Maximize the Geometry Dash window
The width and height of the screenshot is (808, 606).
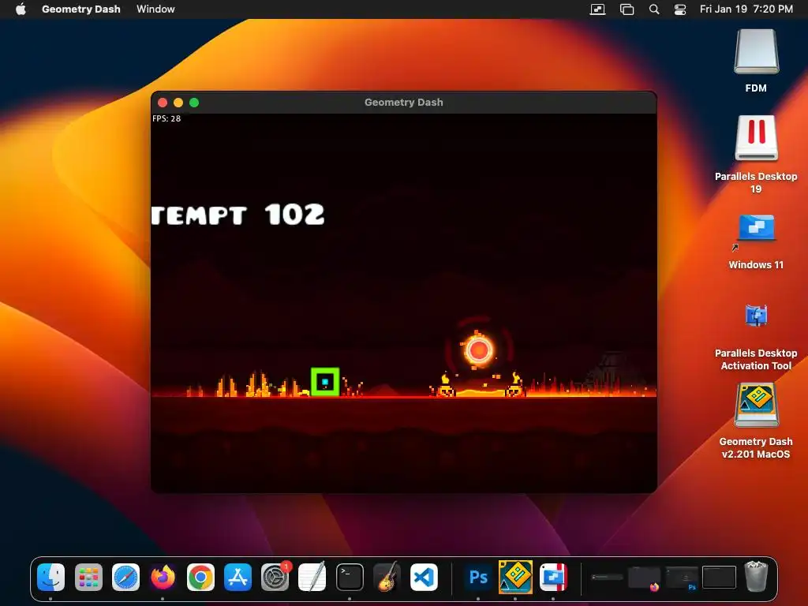click(x=194, y=103)
